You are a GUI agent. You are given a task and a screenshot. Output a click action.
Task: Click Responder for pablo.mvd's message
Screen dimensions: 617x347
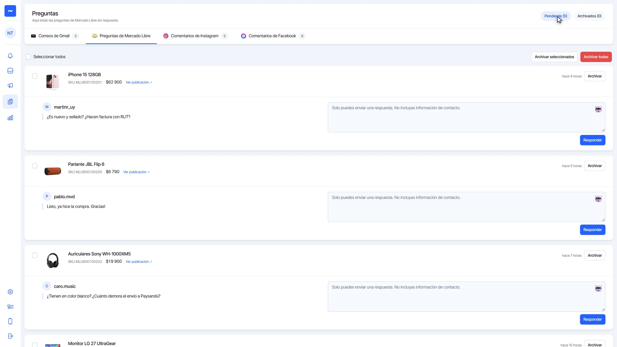pos(592,230)
